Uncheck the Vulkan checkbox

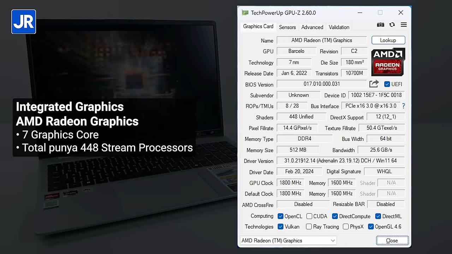tap(281, 227)
